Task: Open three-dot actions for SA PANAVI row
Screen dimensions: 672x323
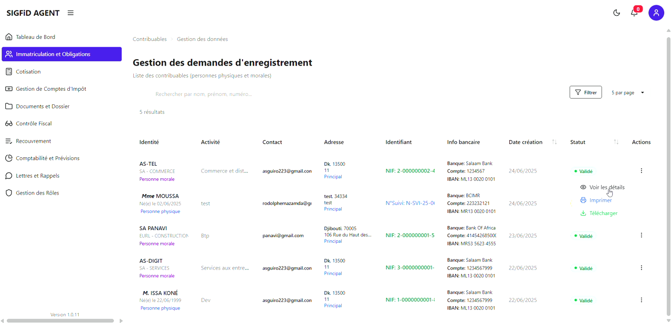Action: [641, 235]
